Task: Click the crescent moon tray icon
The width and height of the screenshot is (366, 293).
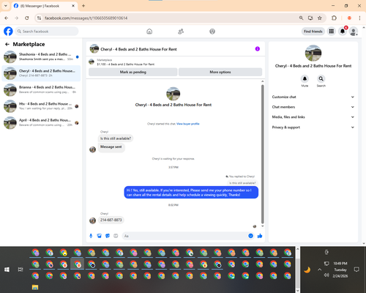Action: point(307,270)
